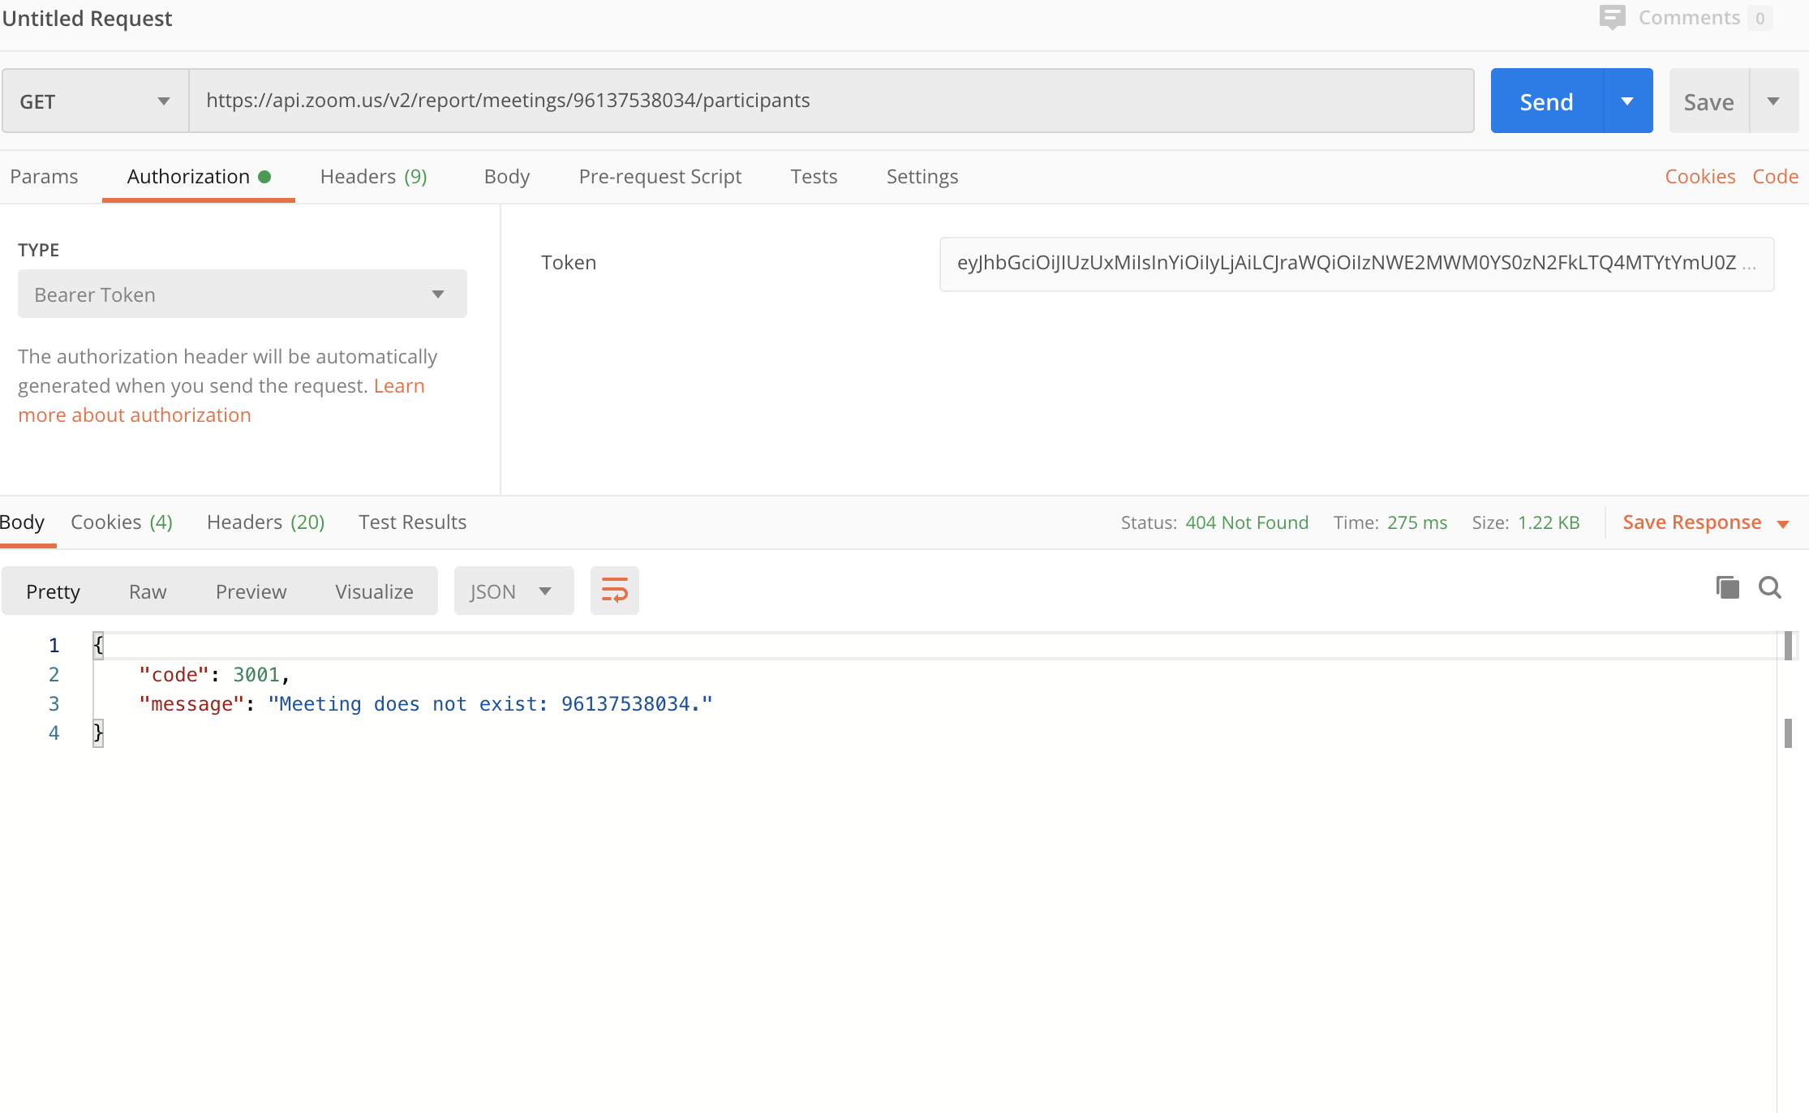
Task: Click the blue Send button
Action: point(1546,101)
